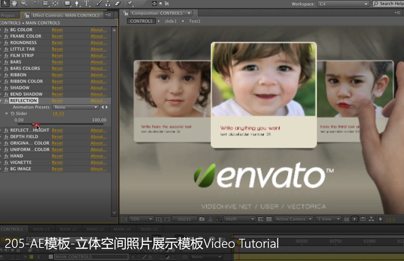This screenshot has width=404, height=261.
Task: Click the 00035 current time display
Action: 184,219
